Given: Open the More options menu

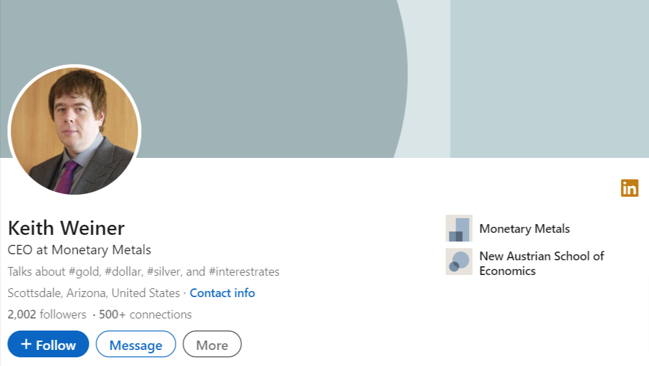Looking at the screenshot, I should pos(212,344).
